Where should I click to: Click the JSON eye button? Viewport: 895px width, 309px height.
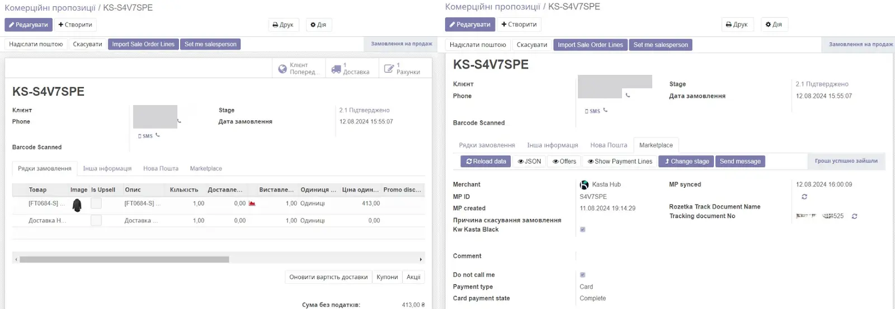coord(529,161)
